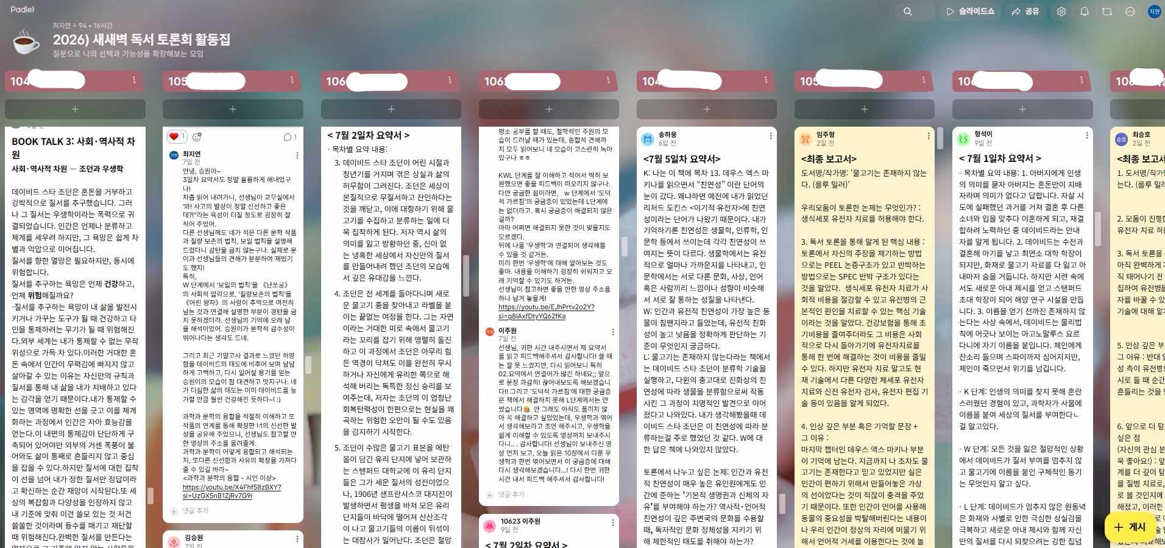
Task: Add a post above <7월 2일차 요약서> numbered list card
Action: [391, 109]
